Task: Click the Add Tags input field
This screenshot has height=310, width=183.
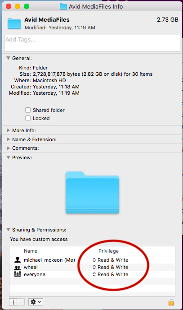Action: [92, 43]
